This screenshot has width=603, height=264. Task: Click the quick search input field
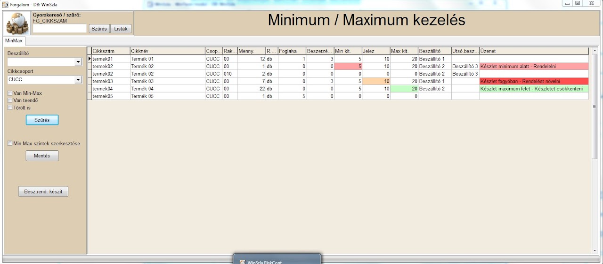tap(60, 29)
